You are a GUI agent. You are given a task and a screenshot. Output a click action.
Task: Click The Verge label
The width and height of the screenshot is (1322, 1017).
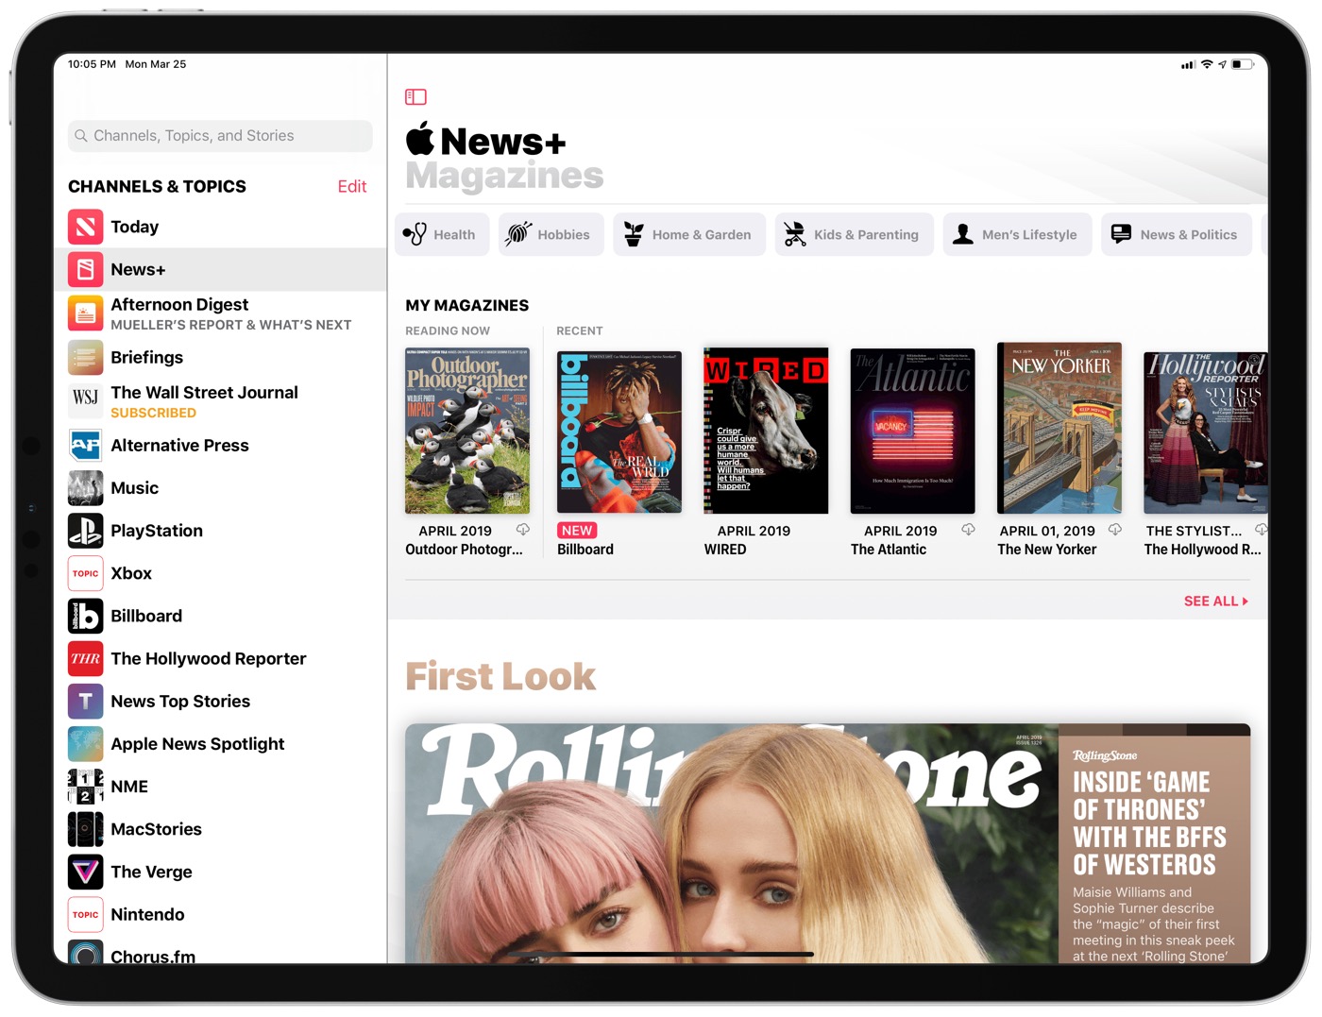coord(151,872)
